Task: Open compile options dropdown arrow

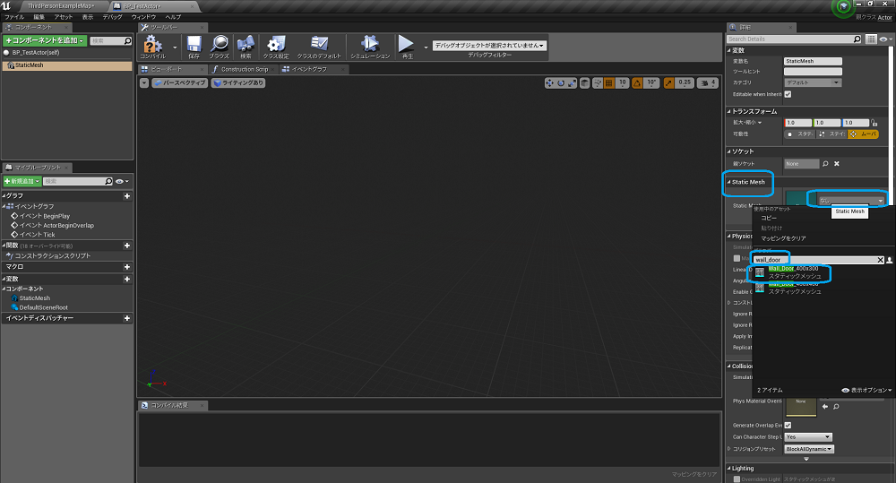Action: click(x=175, y=47)
